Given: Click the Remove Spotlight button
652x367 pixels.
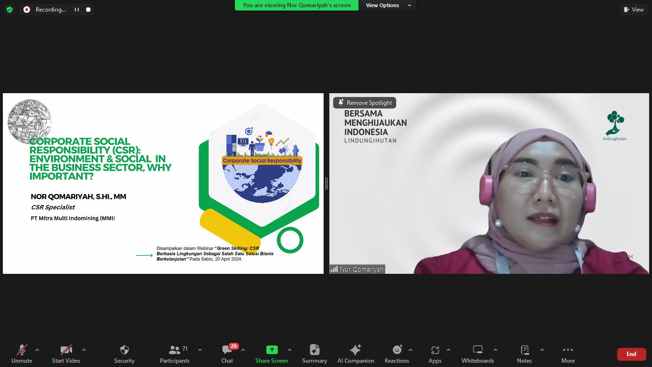Looking at the screenshot, I should click(x=365, y=103).
